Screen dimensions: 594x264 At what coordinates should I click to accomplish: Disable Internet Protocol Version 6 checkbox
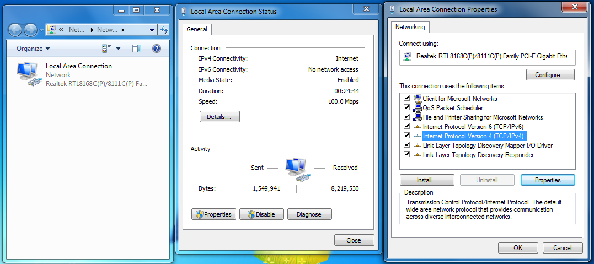pyautogui.click(x=407, y=126)
